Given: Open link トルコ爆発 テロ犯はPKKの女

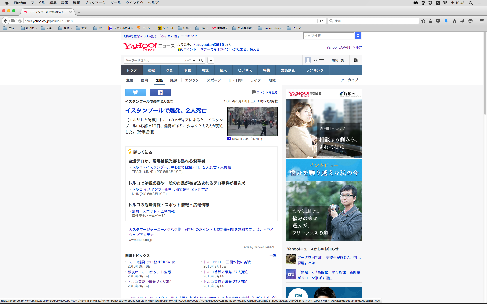Looking at the screenshot, I should pyautogui.click(x=151, y=262).
